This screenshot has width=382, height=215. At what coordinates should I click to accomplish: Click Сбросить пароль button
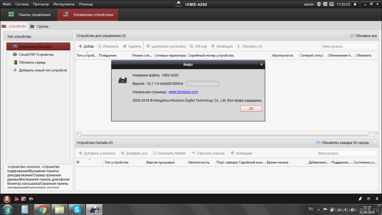tap(208, 153)
